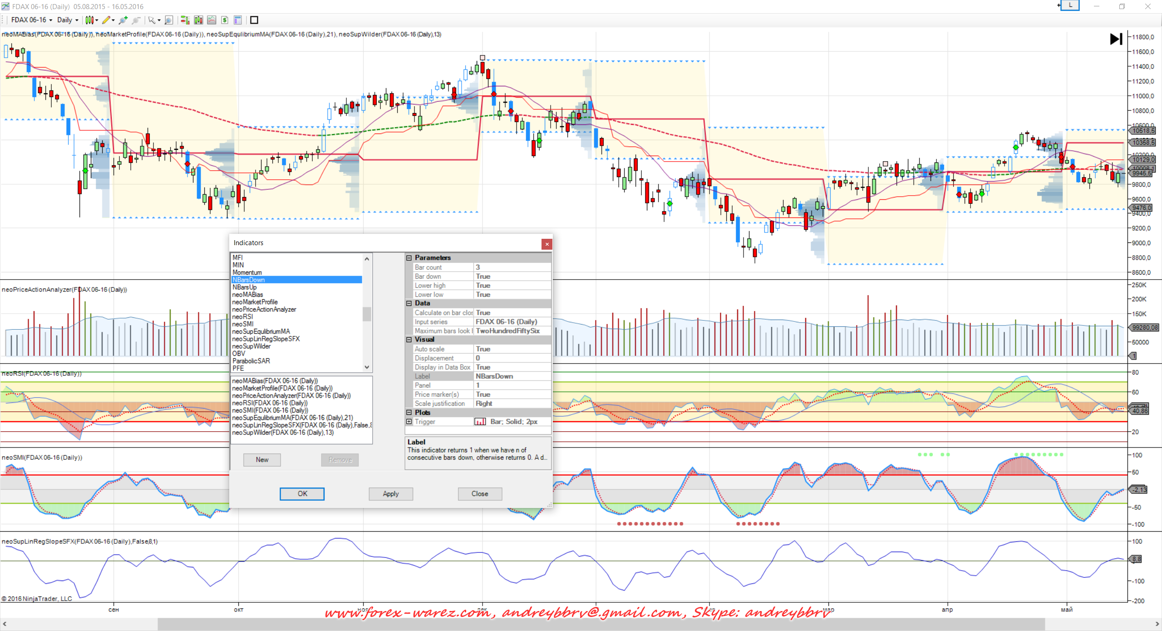Jump to latest bar arrow on chart
The image size is (1162, 631).
click(1116, 39)
